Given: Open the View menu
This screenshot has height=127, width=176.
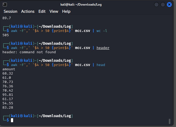Looking at the screenshot, I should click(x=54, y=11).
